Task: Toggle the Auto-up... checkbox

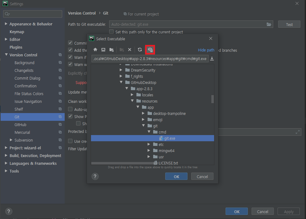Action: 70,109
